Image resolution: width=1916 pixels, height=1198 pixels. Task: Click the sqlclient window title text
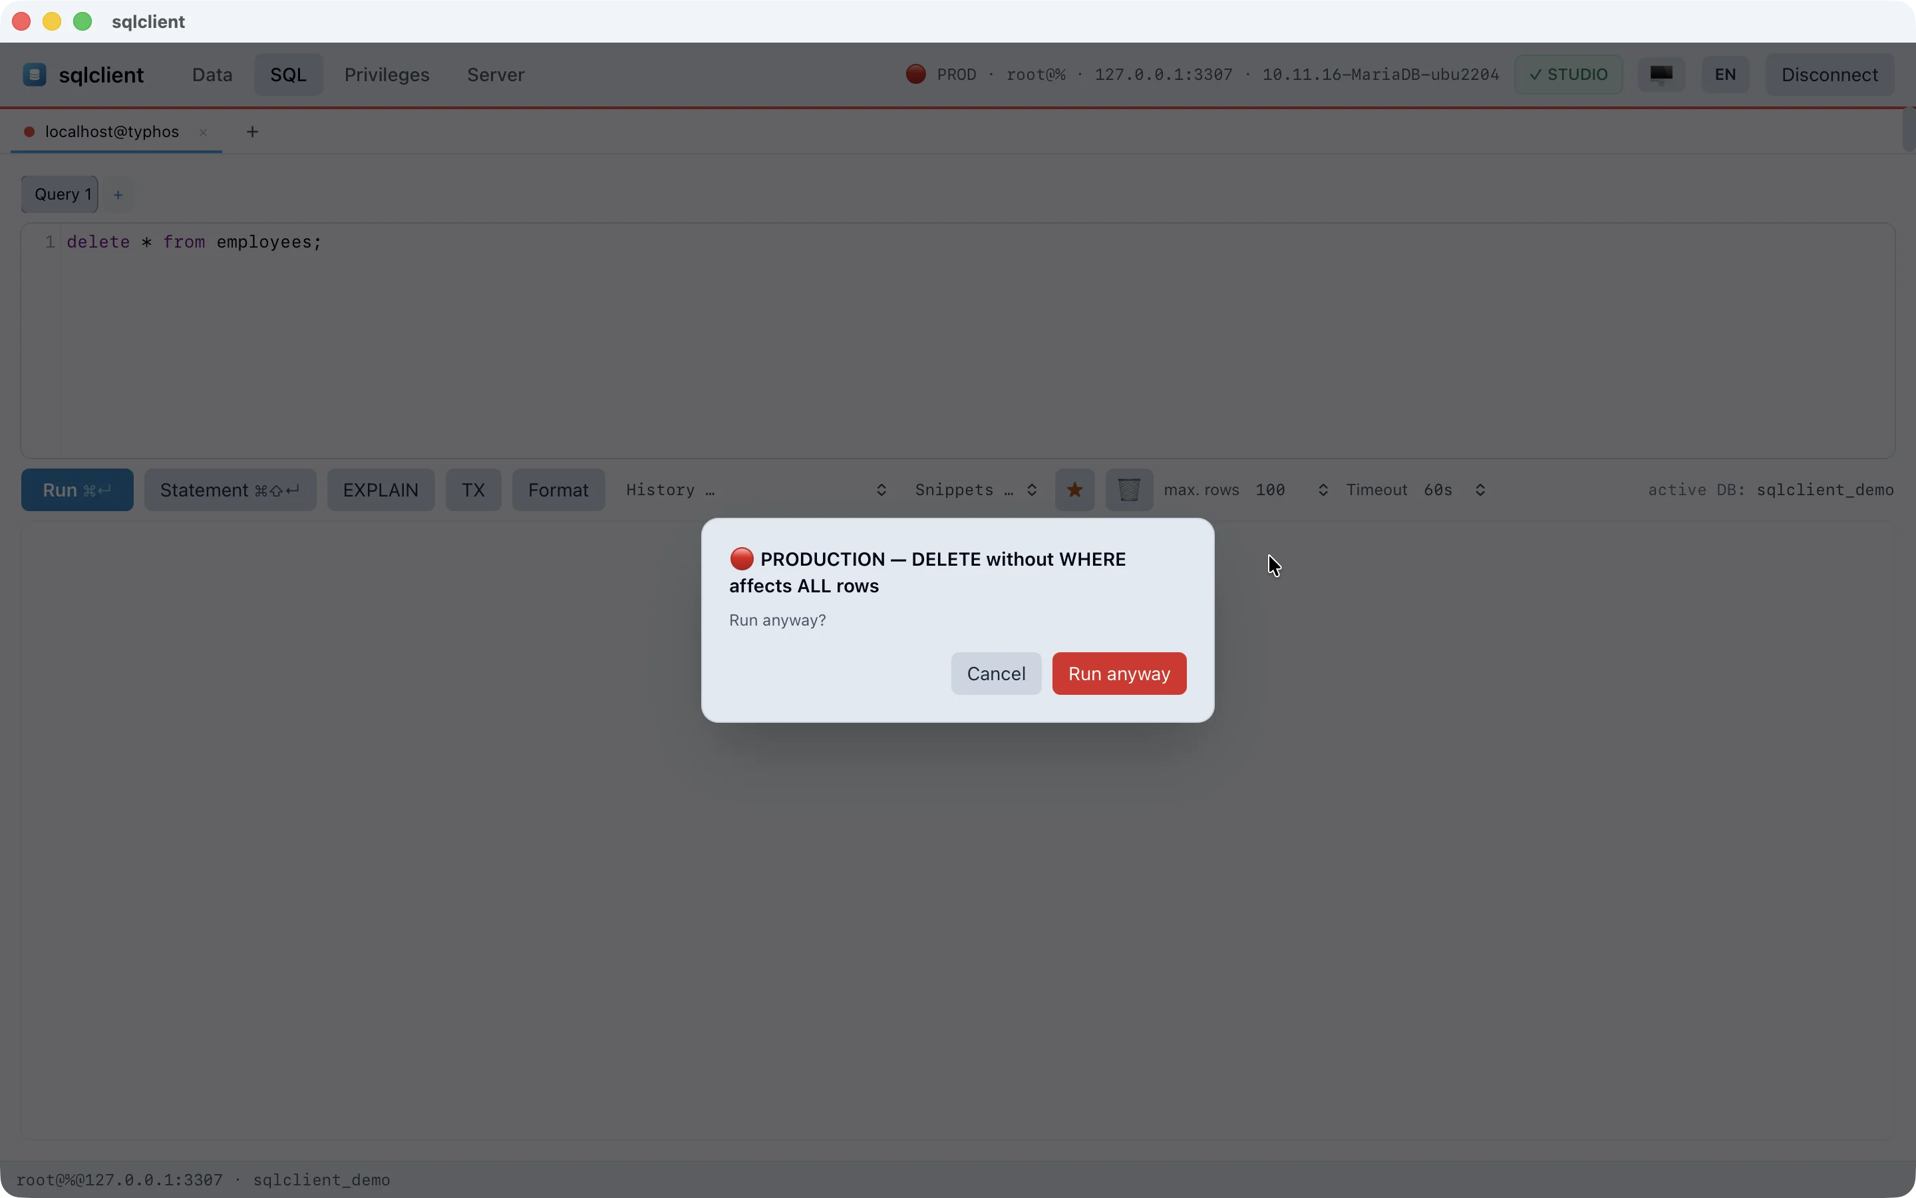148,21
